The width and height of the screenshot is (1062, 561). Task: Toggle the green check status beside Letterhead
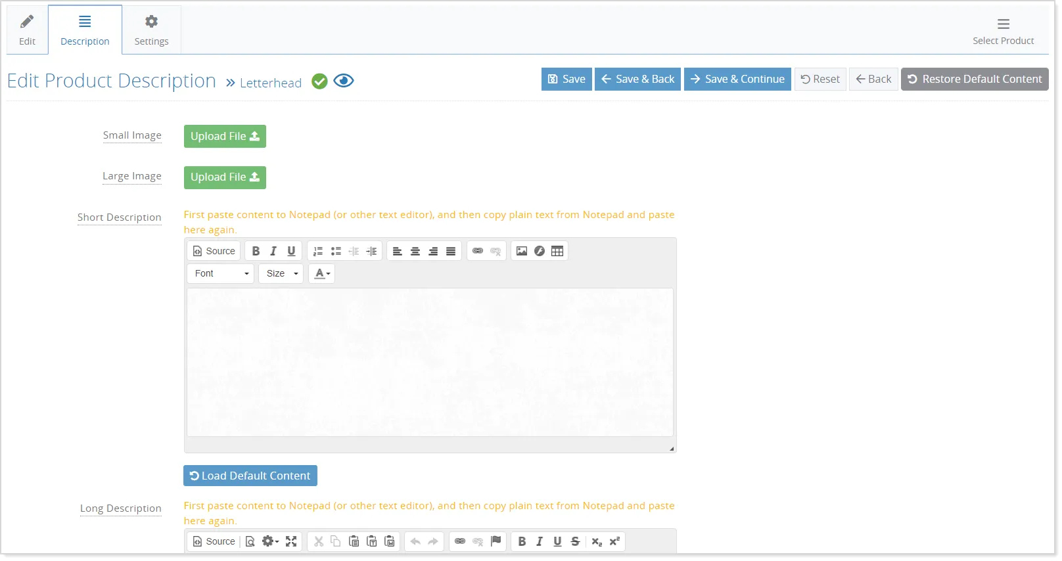point(319,81)
